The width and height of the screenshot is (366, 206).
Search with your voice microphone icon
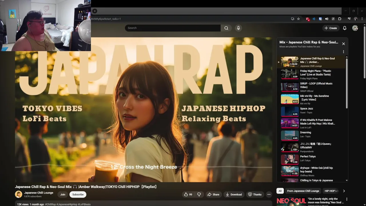pos(238,28)
